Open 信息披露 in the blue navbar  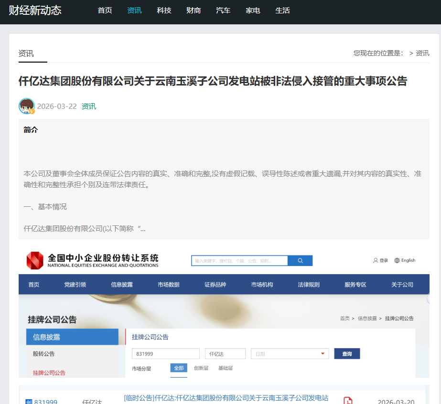122,285
